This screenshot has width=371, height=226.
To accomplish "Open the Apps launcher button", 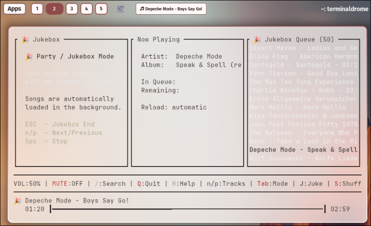I will pyautogui.click(x=14, y=9).
